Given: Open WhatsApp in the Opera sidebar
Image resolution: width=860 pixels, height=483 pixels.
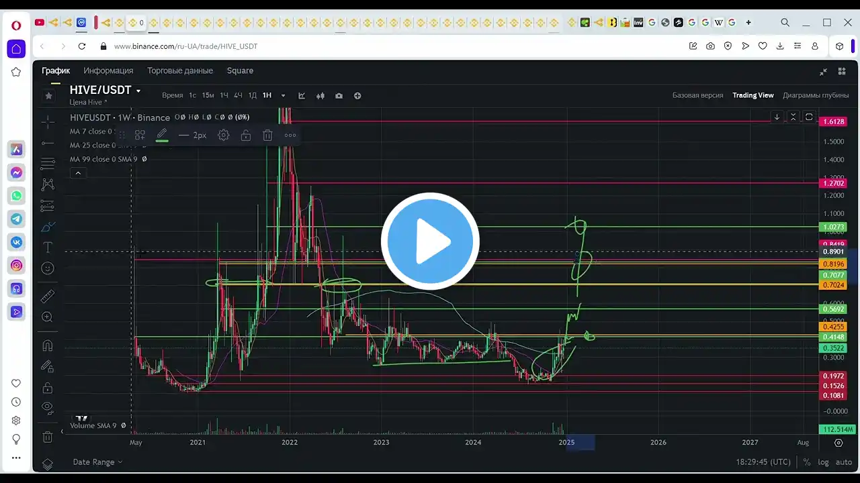Looking at the screenshot, I should pos(17,196).
